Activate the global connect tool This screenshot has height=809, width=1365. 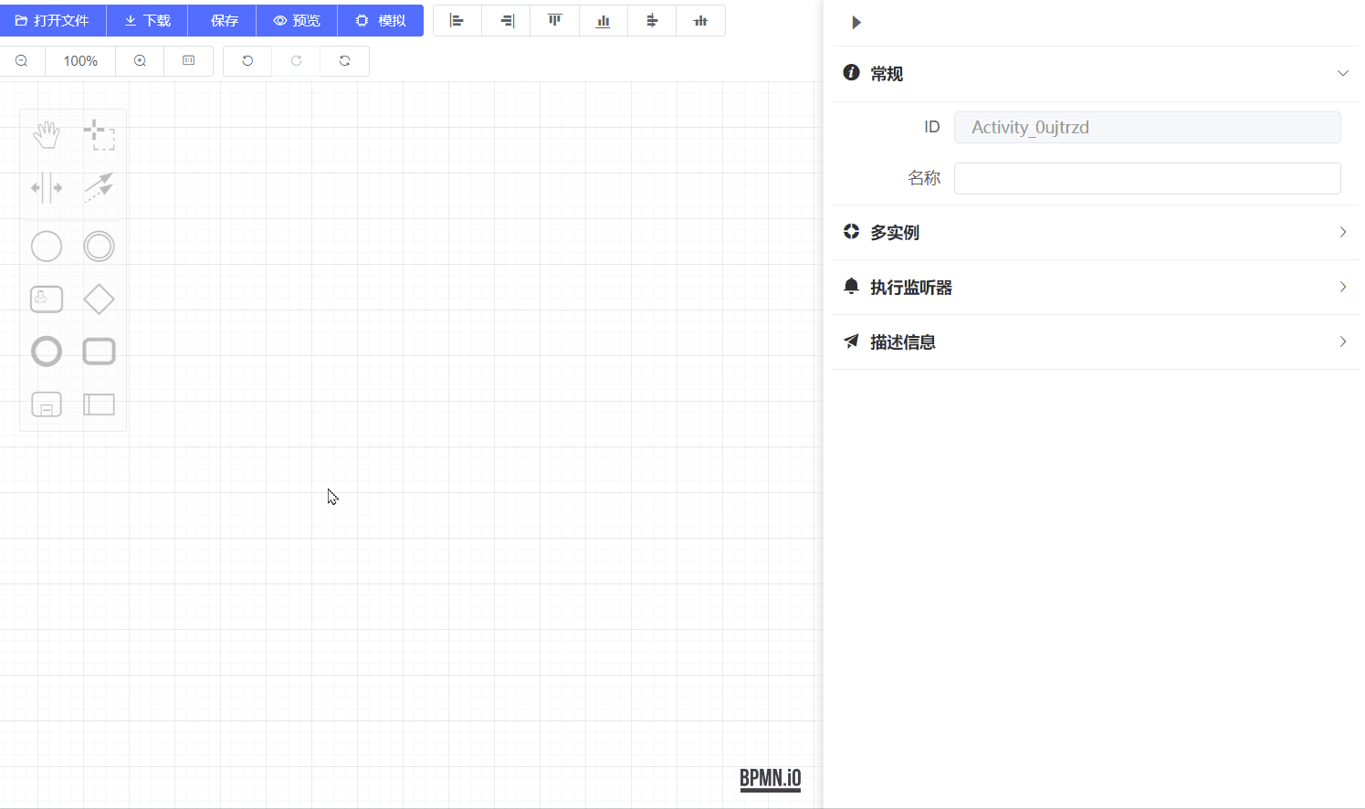pyautogui.click(x=99, y=188)
